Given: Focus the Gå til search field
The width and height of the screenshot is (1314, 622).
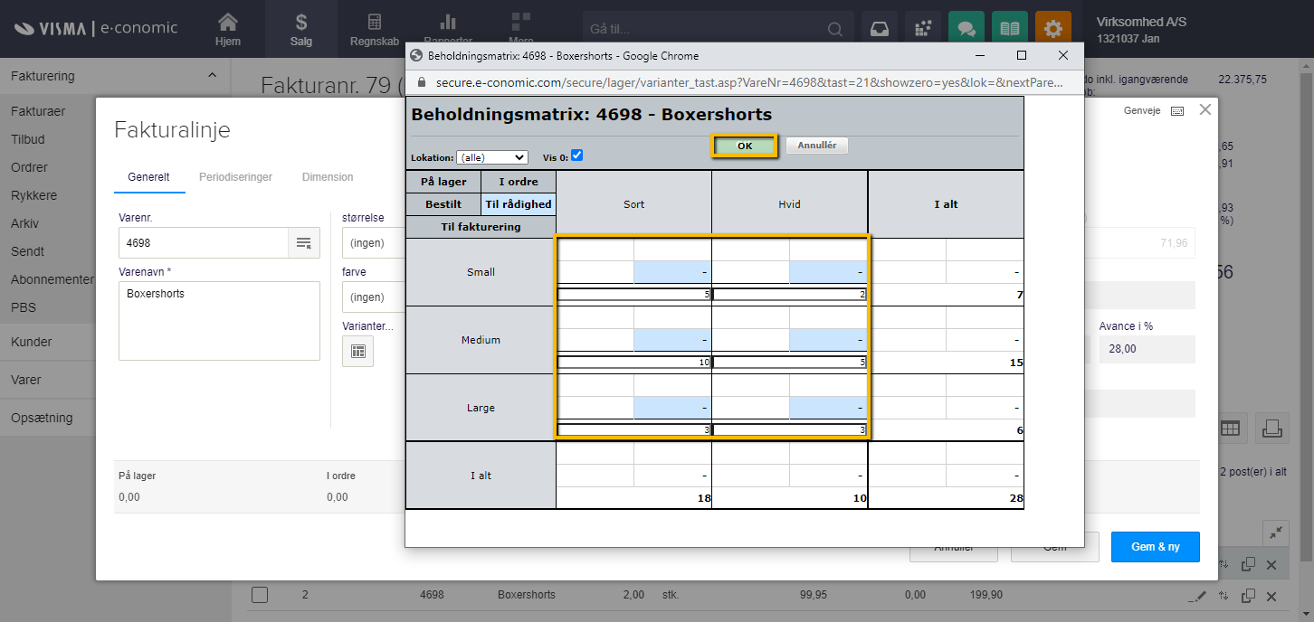Looking at the screenshot, I should pyautogui.click(x=704, y=29).
